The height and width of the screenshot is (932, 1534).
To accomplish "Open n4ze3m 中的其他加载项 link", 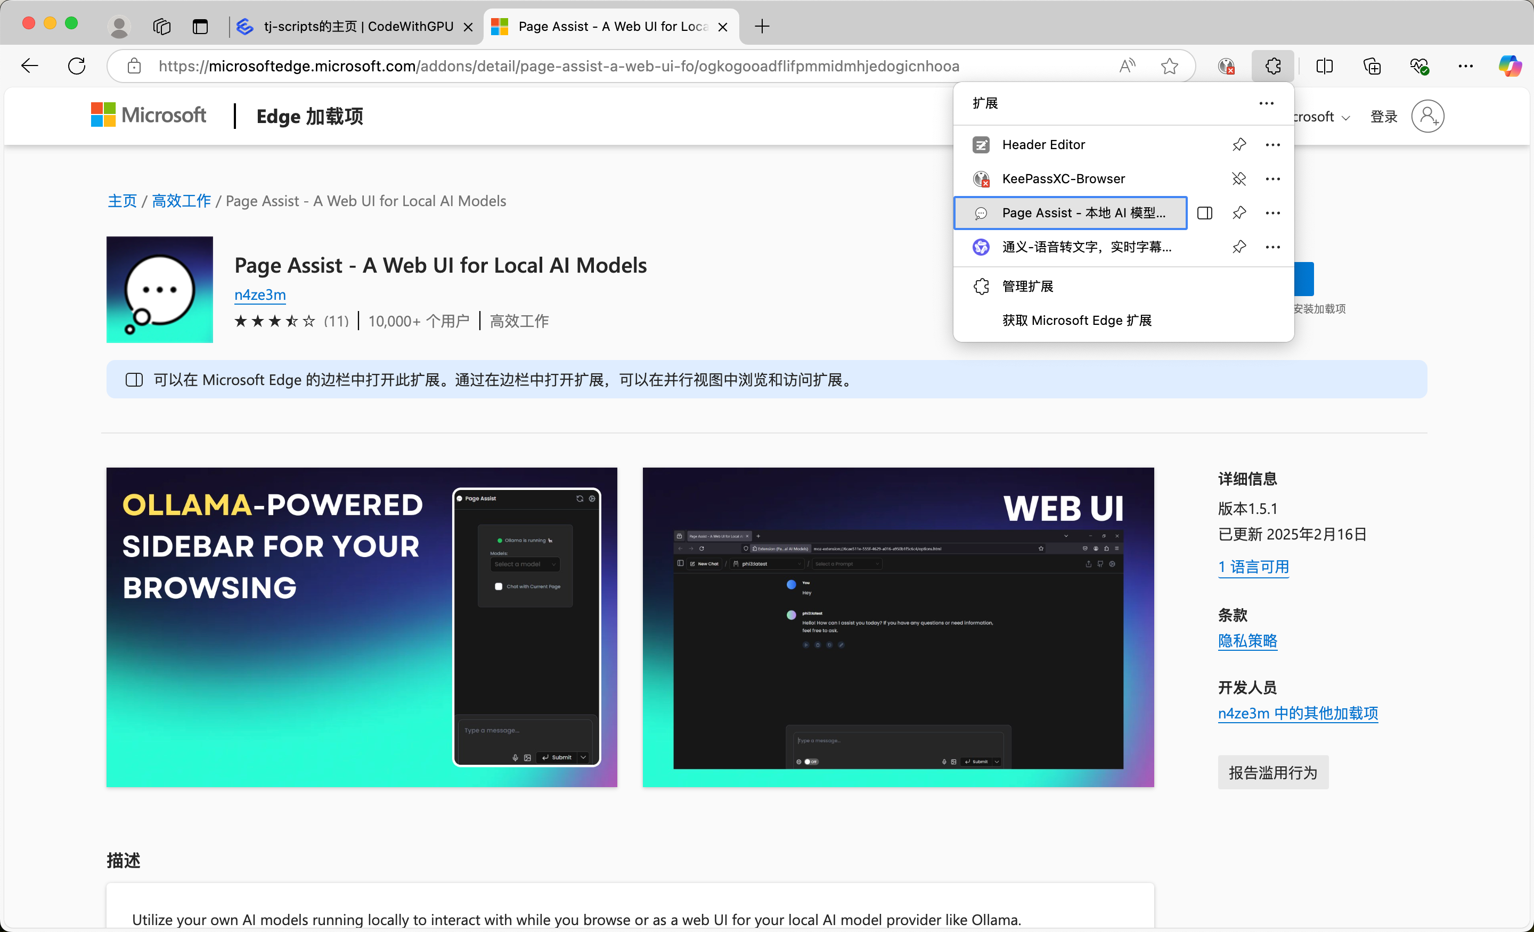I will click(x=1298, y=713).
